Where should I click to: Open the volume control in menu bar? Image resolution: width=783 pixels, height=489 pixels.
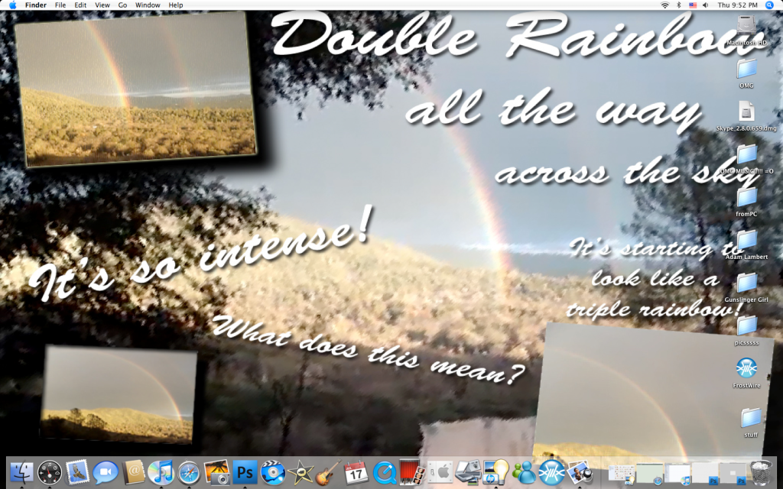[x=706, y=5]
